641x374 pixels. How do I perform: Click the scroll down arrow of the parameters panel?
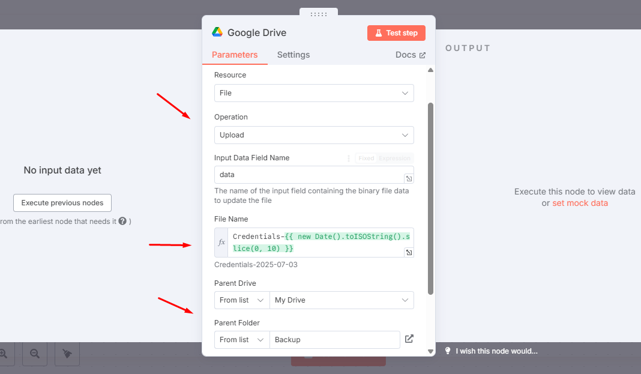coord(430,351)
